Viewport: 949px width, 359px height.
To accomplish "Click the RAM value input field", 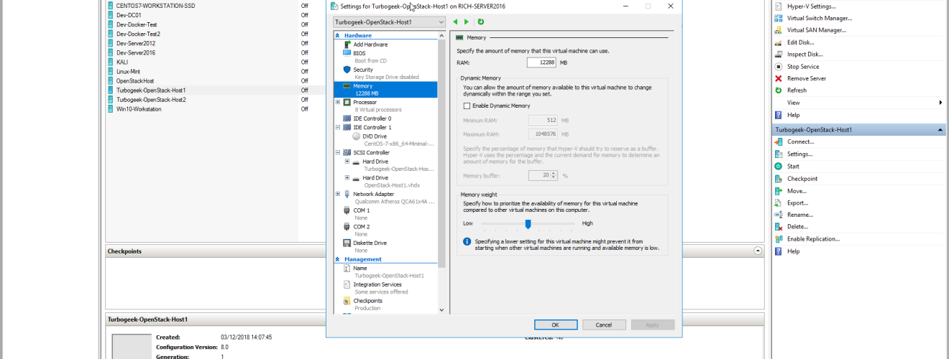I will pyautogui.click(x=542, y=62).
